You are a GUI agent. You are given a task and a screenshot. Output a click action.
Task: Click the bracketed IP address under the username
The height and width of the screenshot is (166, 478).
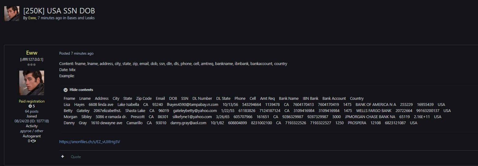[x=32, y=60]
